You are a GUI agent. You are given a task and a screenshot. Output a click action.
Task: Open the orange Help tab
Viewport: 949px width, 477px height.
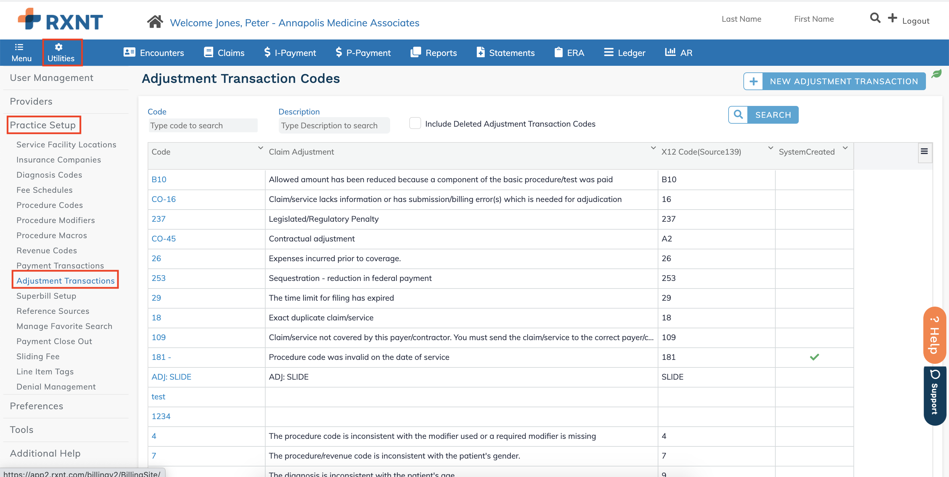935,335
